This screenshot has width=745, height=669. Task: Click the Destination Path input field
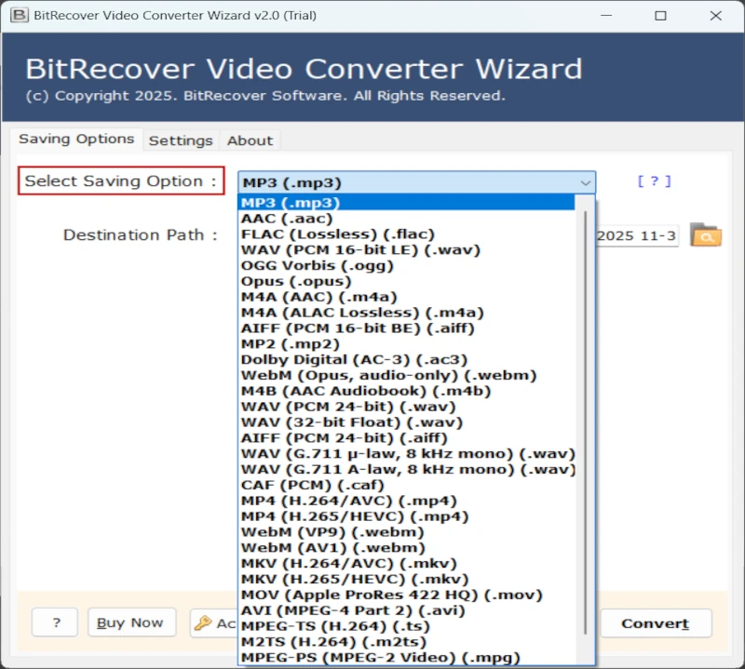click(x=637, y=236)
